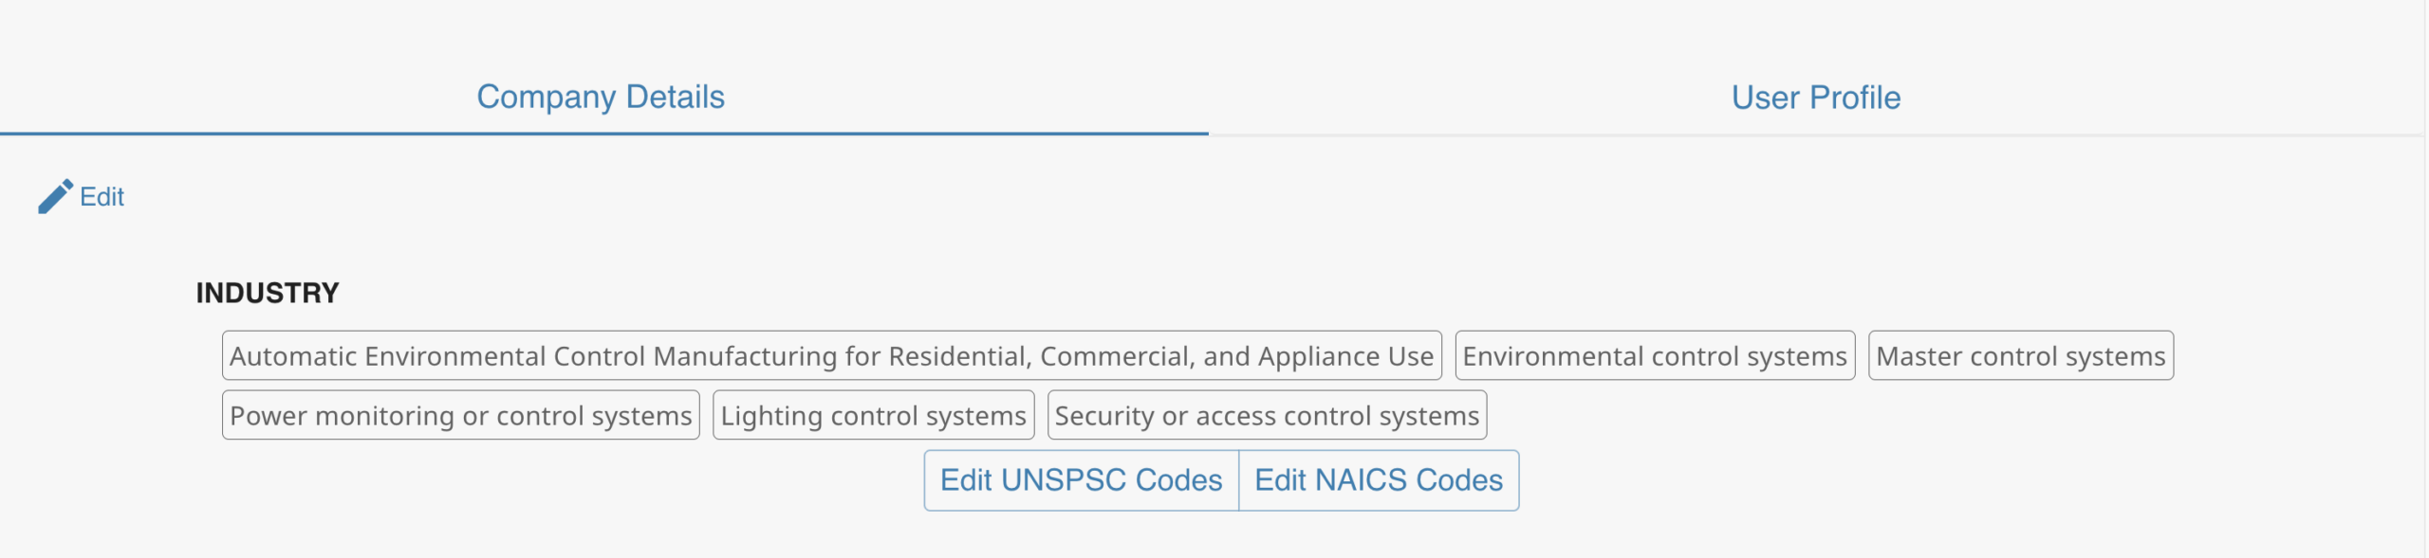
Task: Click the gray underline below User Profile
Action: click(1815, 135)
